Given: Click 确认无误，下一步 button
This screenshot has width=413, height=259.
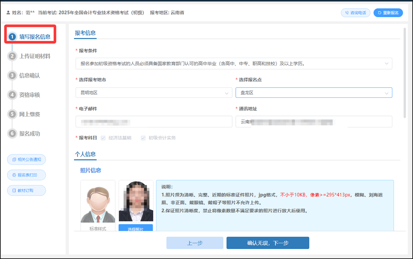Looking at the screenshot, I should pyautogui.click(x=268, y=243).
